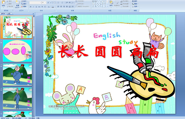Screen dimensions: 185x119
Task: Select slide 2 thumbnail with pink ovals
Action: 17,51
